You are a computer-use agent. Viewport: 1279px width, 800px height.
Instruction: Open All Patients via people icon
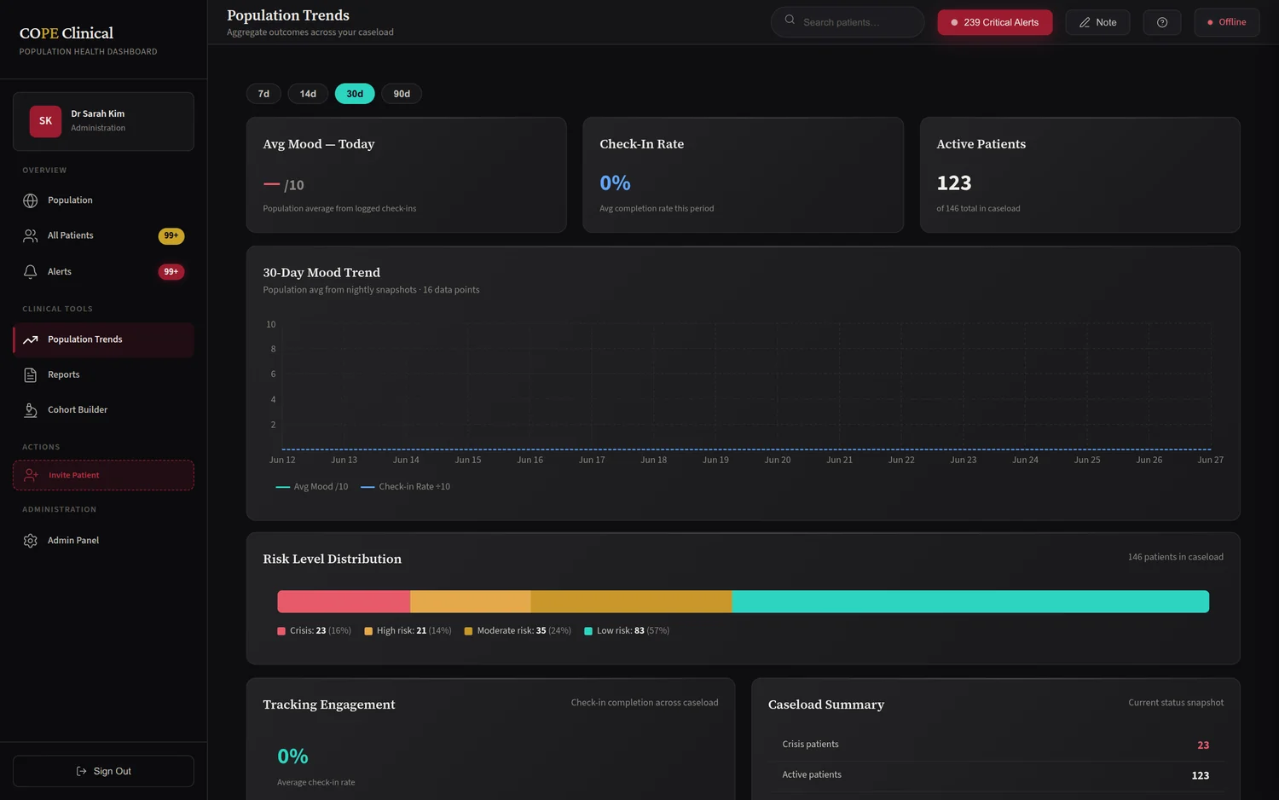31,235
